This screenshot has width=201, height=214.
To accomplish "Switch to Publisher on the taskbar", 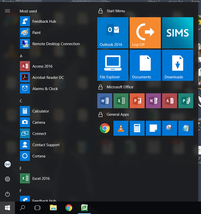I will (x=84, y=208).
